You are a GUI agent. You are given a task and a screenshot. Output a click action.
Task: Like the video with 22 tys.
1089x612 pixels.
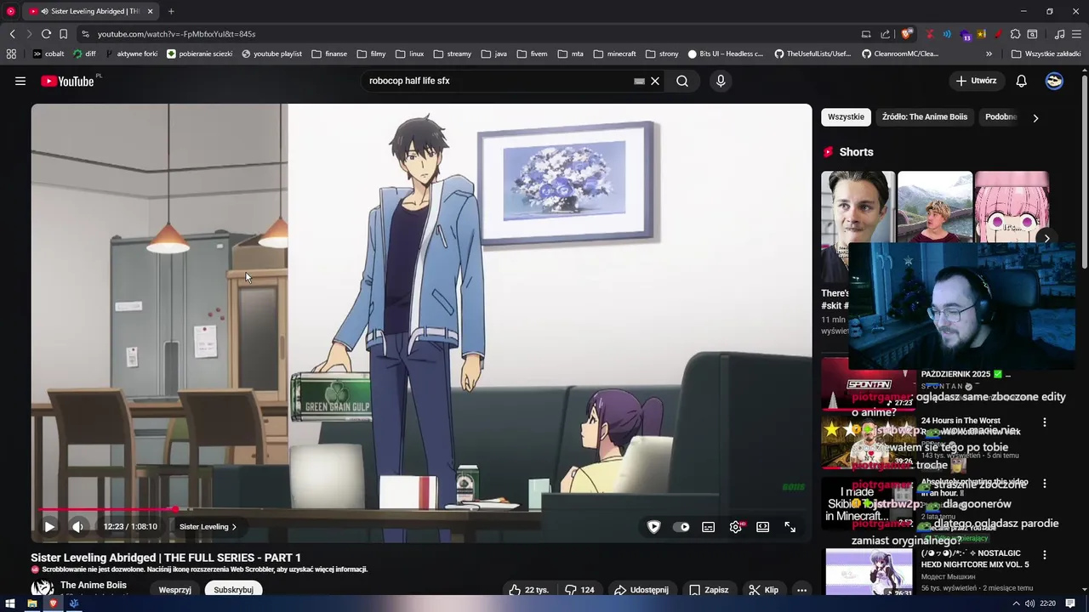[x=528, y=590]
